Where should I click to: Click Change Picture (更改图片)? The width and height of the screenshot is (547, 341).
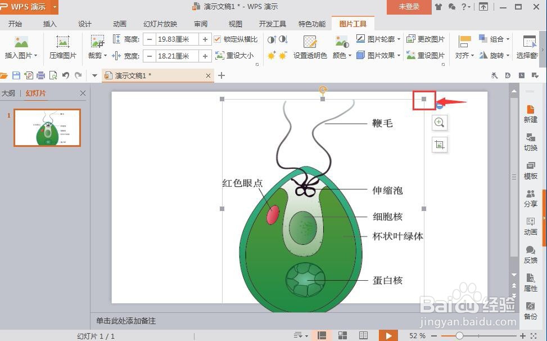click(426, 39)
